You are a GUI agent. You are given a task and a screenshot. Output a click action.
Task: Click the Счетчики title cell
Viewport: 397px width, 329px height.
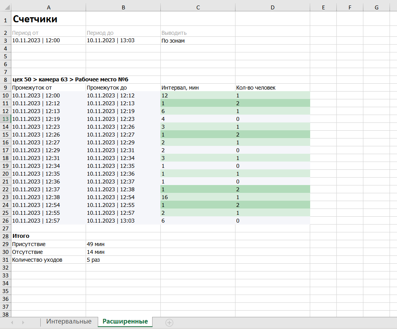pos(49,19)
